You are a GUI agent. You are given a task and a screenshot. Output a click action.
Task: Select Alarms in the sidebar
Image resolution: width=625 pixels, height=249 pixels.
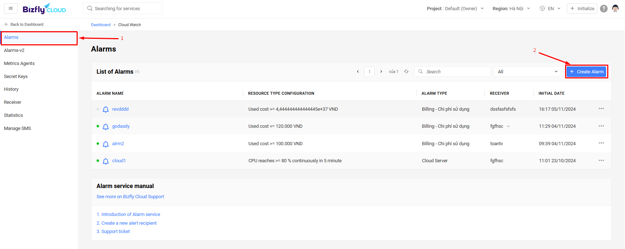39,37
